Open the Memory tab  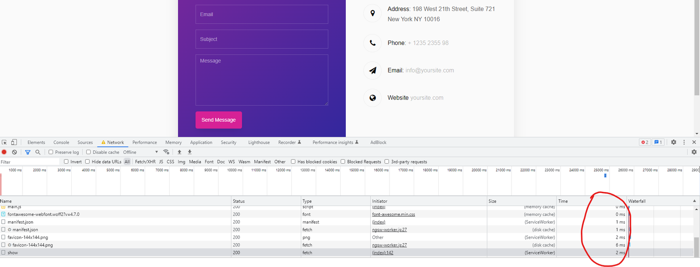point(174,142)
